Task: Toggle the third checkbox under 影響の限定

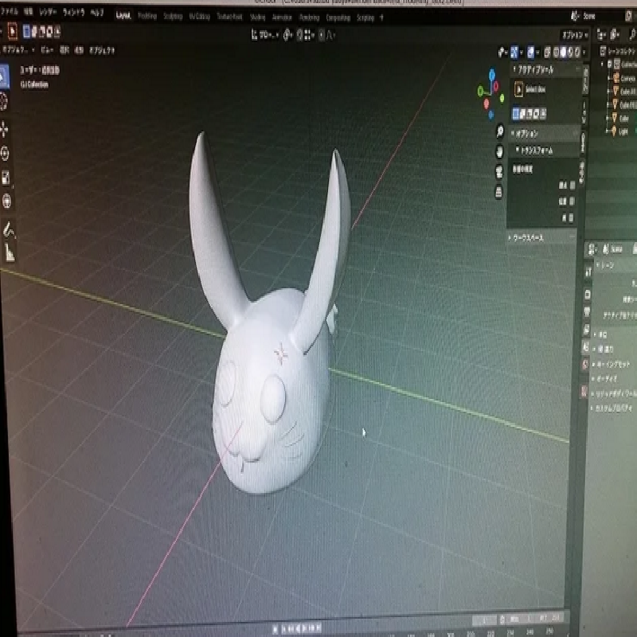Action: point(570,217)
